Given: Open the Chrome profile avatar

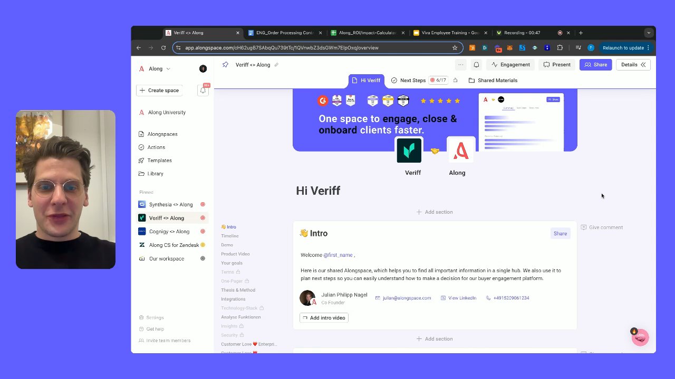Looking at the screenshot, I should tap(591, 48).
